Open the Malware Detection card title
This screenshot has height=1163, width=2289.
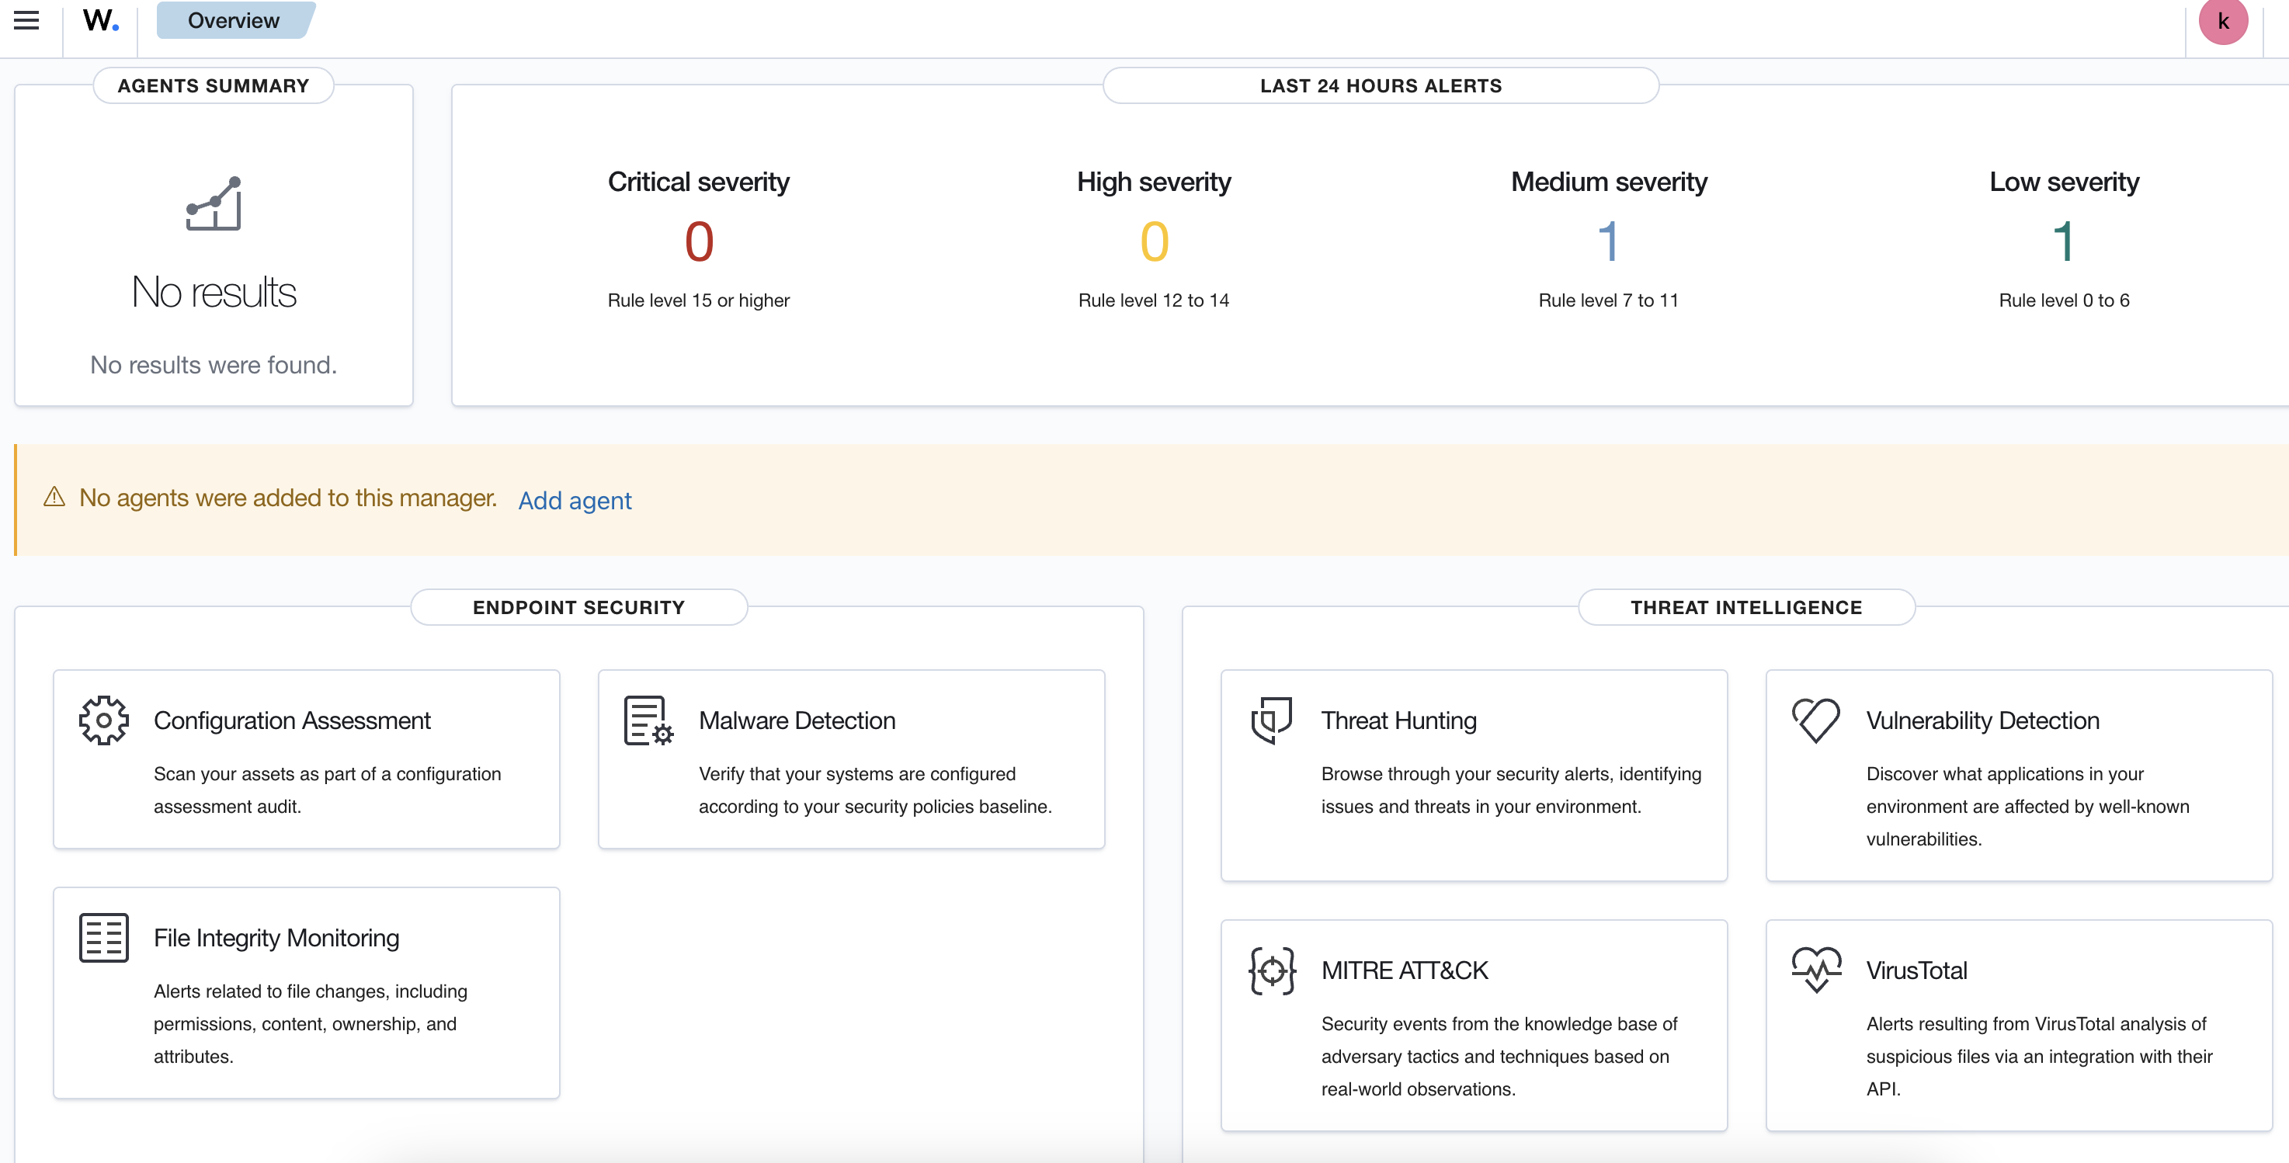pyautogui.click(x=796, y=720)
